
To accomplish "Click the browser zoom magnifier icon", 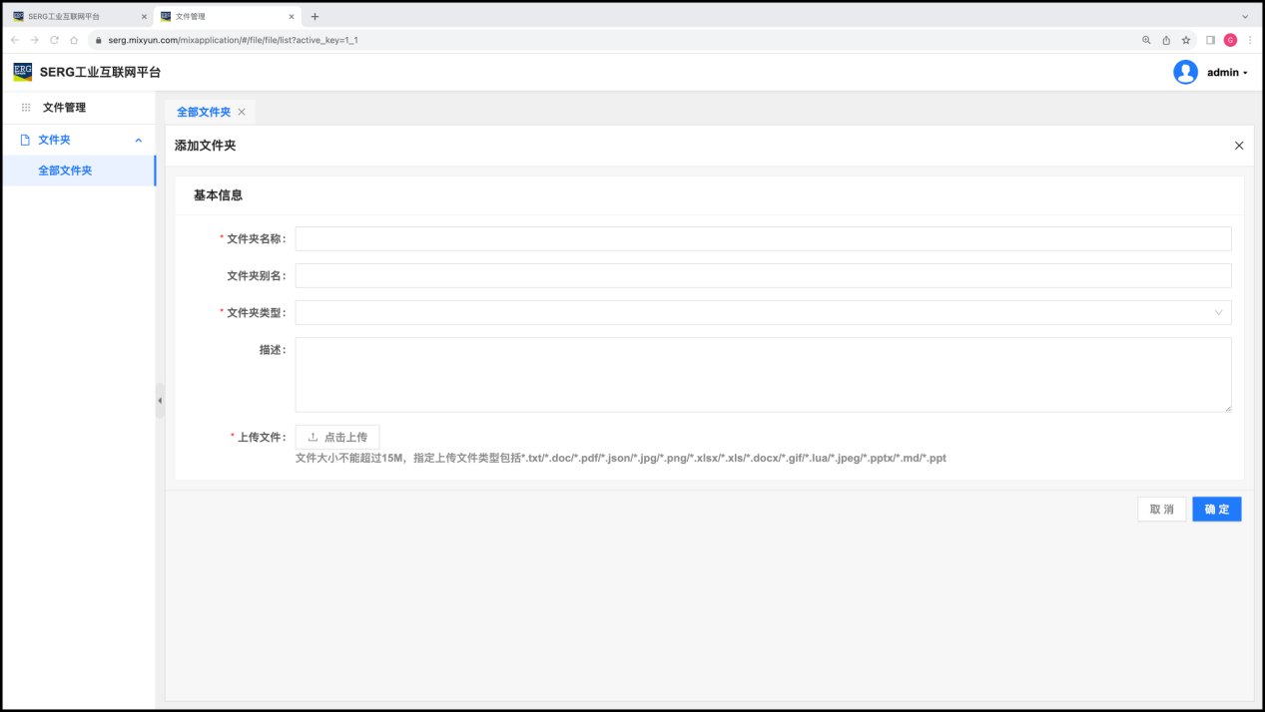I will point(1146,40).
